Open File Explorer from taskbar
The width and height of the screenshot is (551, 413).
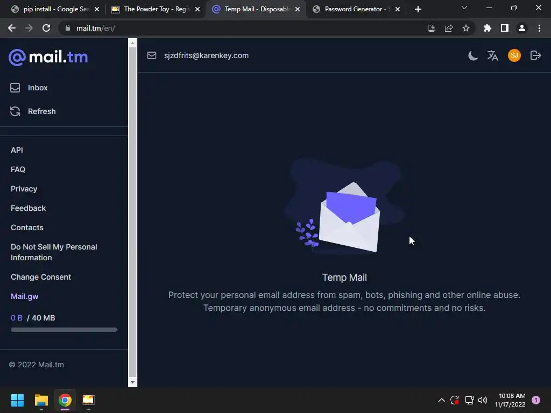(41, 400)
